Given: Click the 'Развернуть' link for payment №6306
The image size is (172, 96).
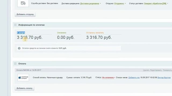Looking at the screenshot, I should 167,70.
